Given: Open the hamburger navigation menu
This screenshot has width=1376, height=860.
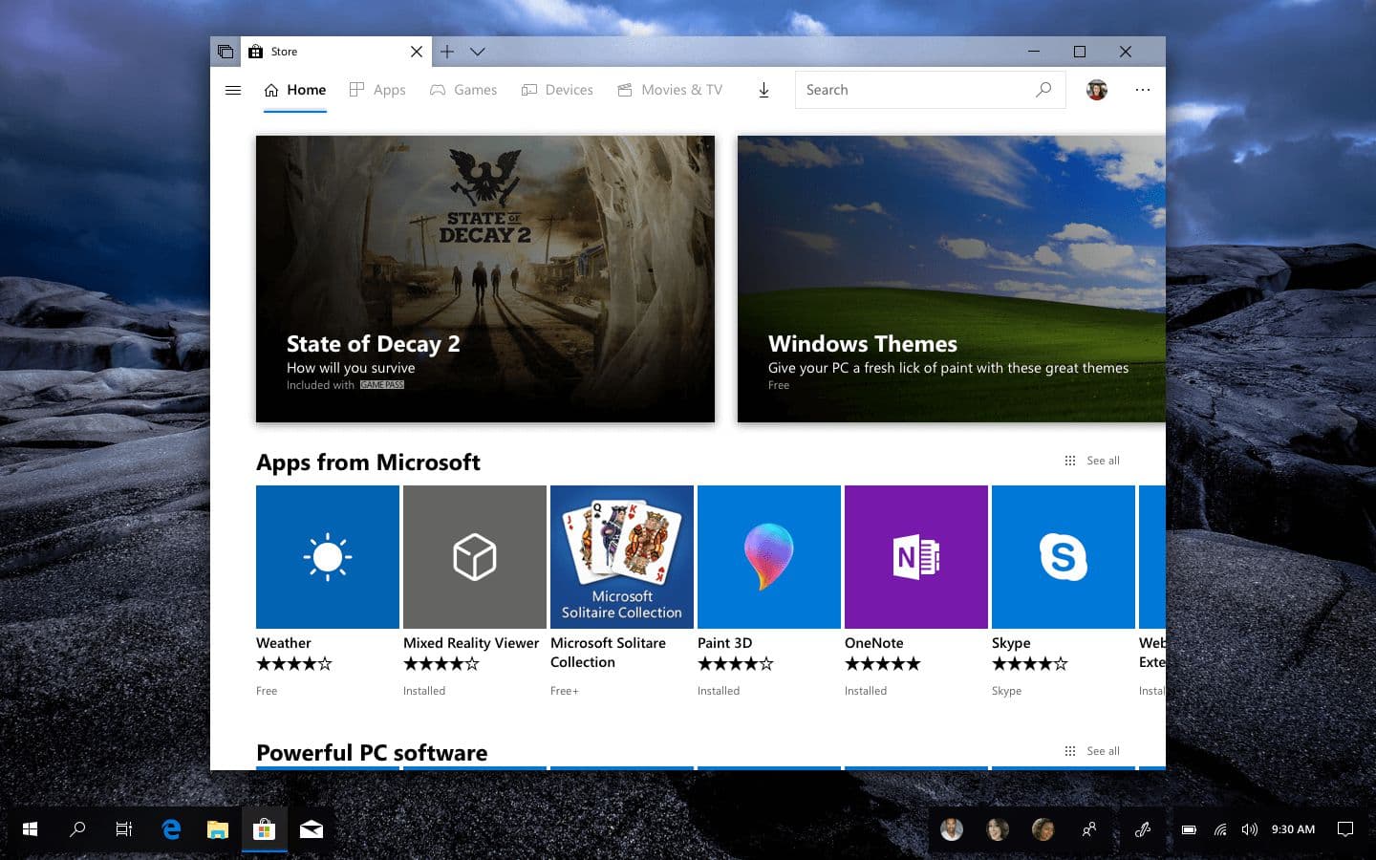Looking at the screenshot, I should 233,89.
